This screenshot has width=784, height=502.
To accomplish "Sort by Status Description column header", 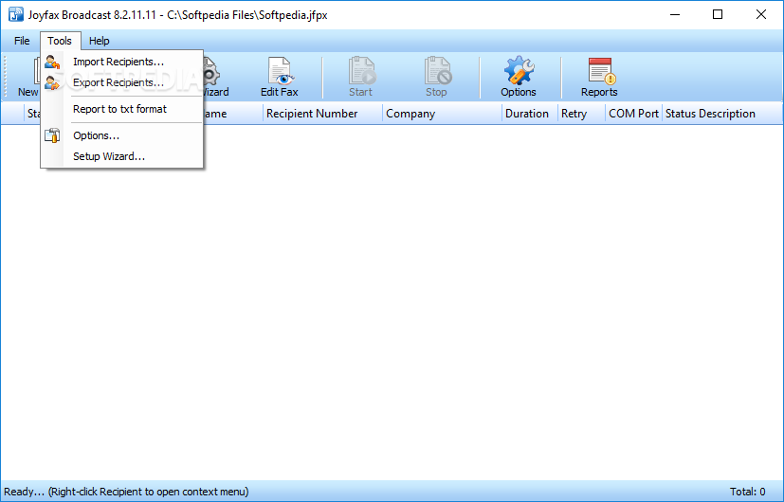I will pyautogui.click(x=722, y=114).
